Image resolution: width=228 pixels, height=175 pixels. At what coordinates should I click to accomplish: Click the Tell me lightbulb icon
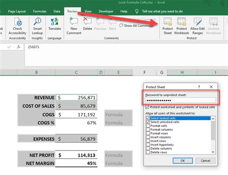[137, 12]
